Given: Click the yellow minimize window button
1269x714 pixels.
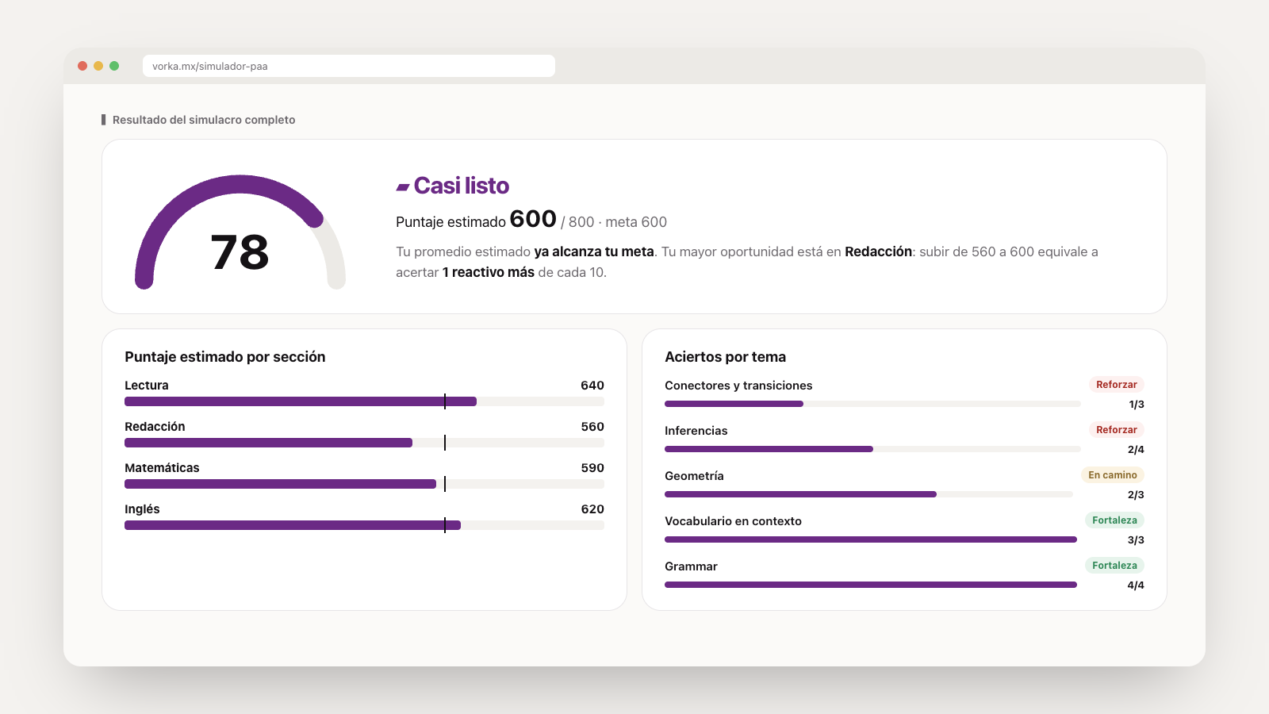Looking at the screenshot, I should coord(98,66).
